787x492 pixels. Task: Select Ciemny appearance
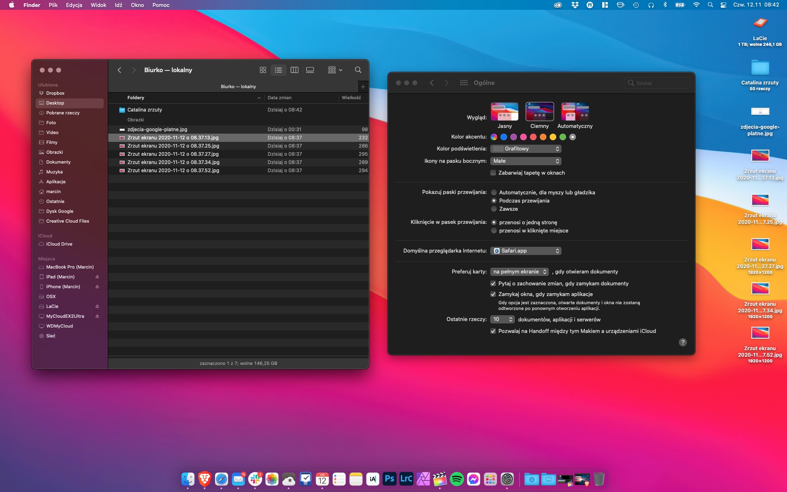tap(540, 111)
